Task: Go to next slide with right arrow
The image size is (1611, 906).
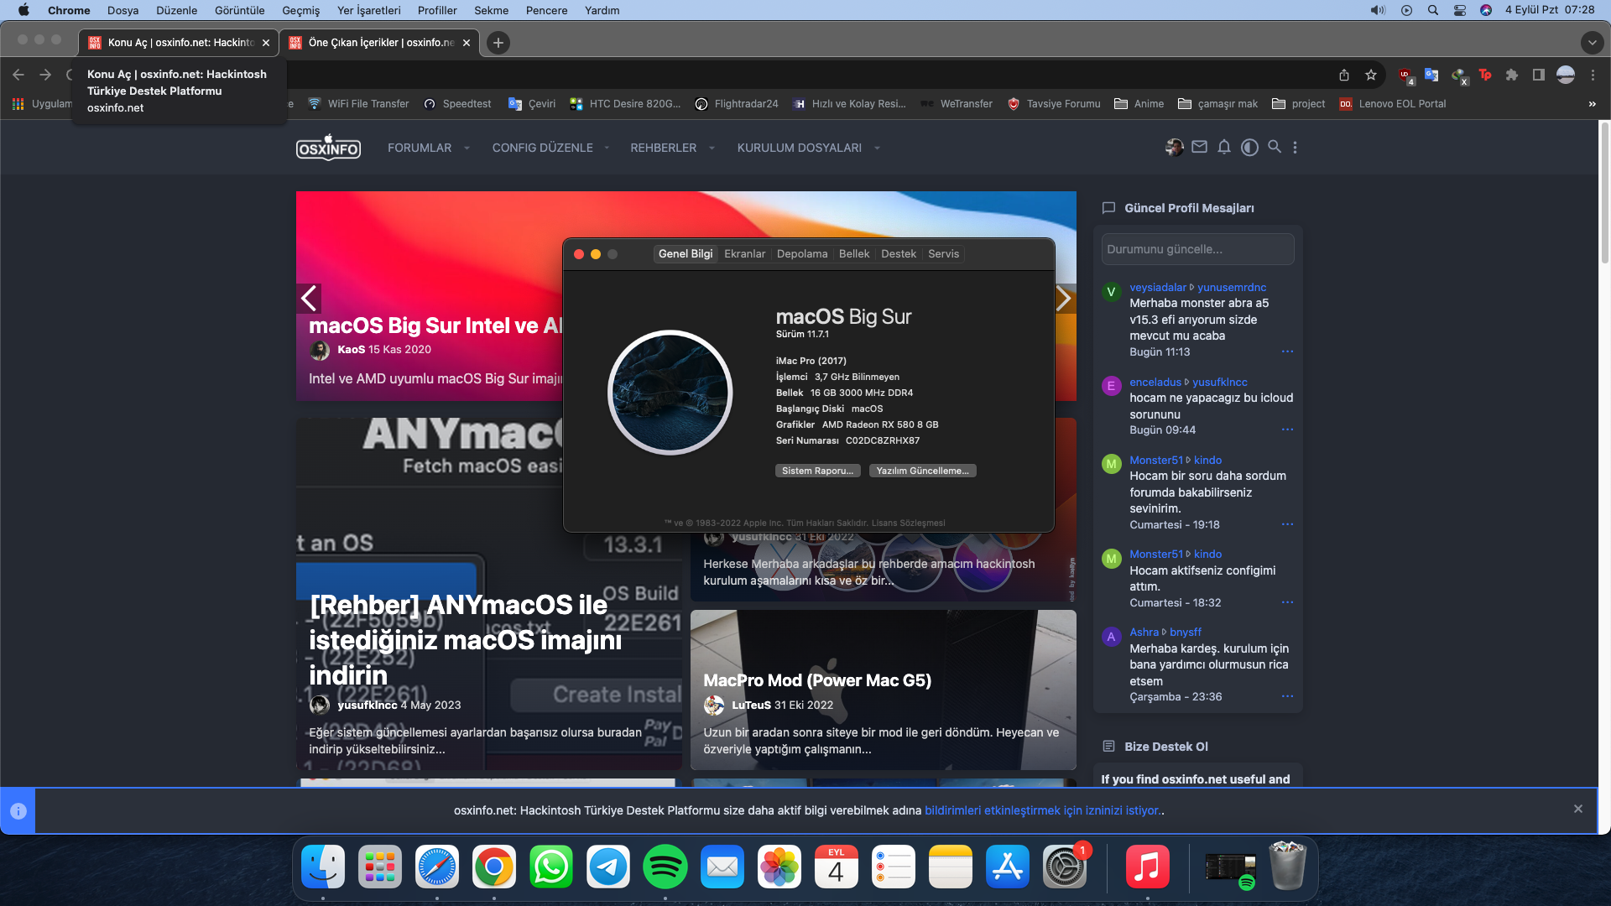Action: tap(1063, 299)
